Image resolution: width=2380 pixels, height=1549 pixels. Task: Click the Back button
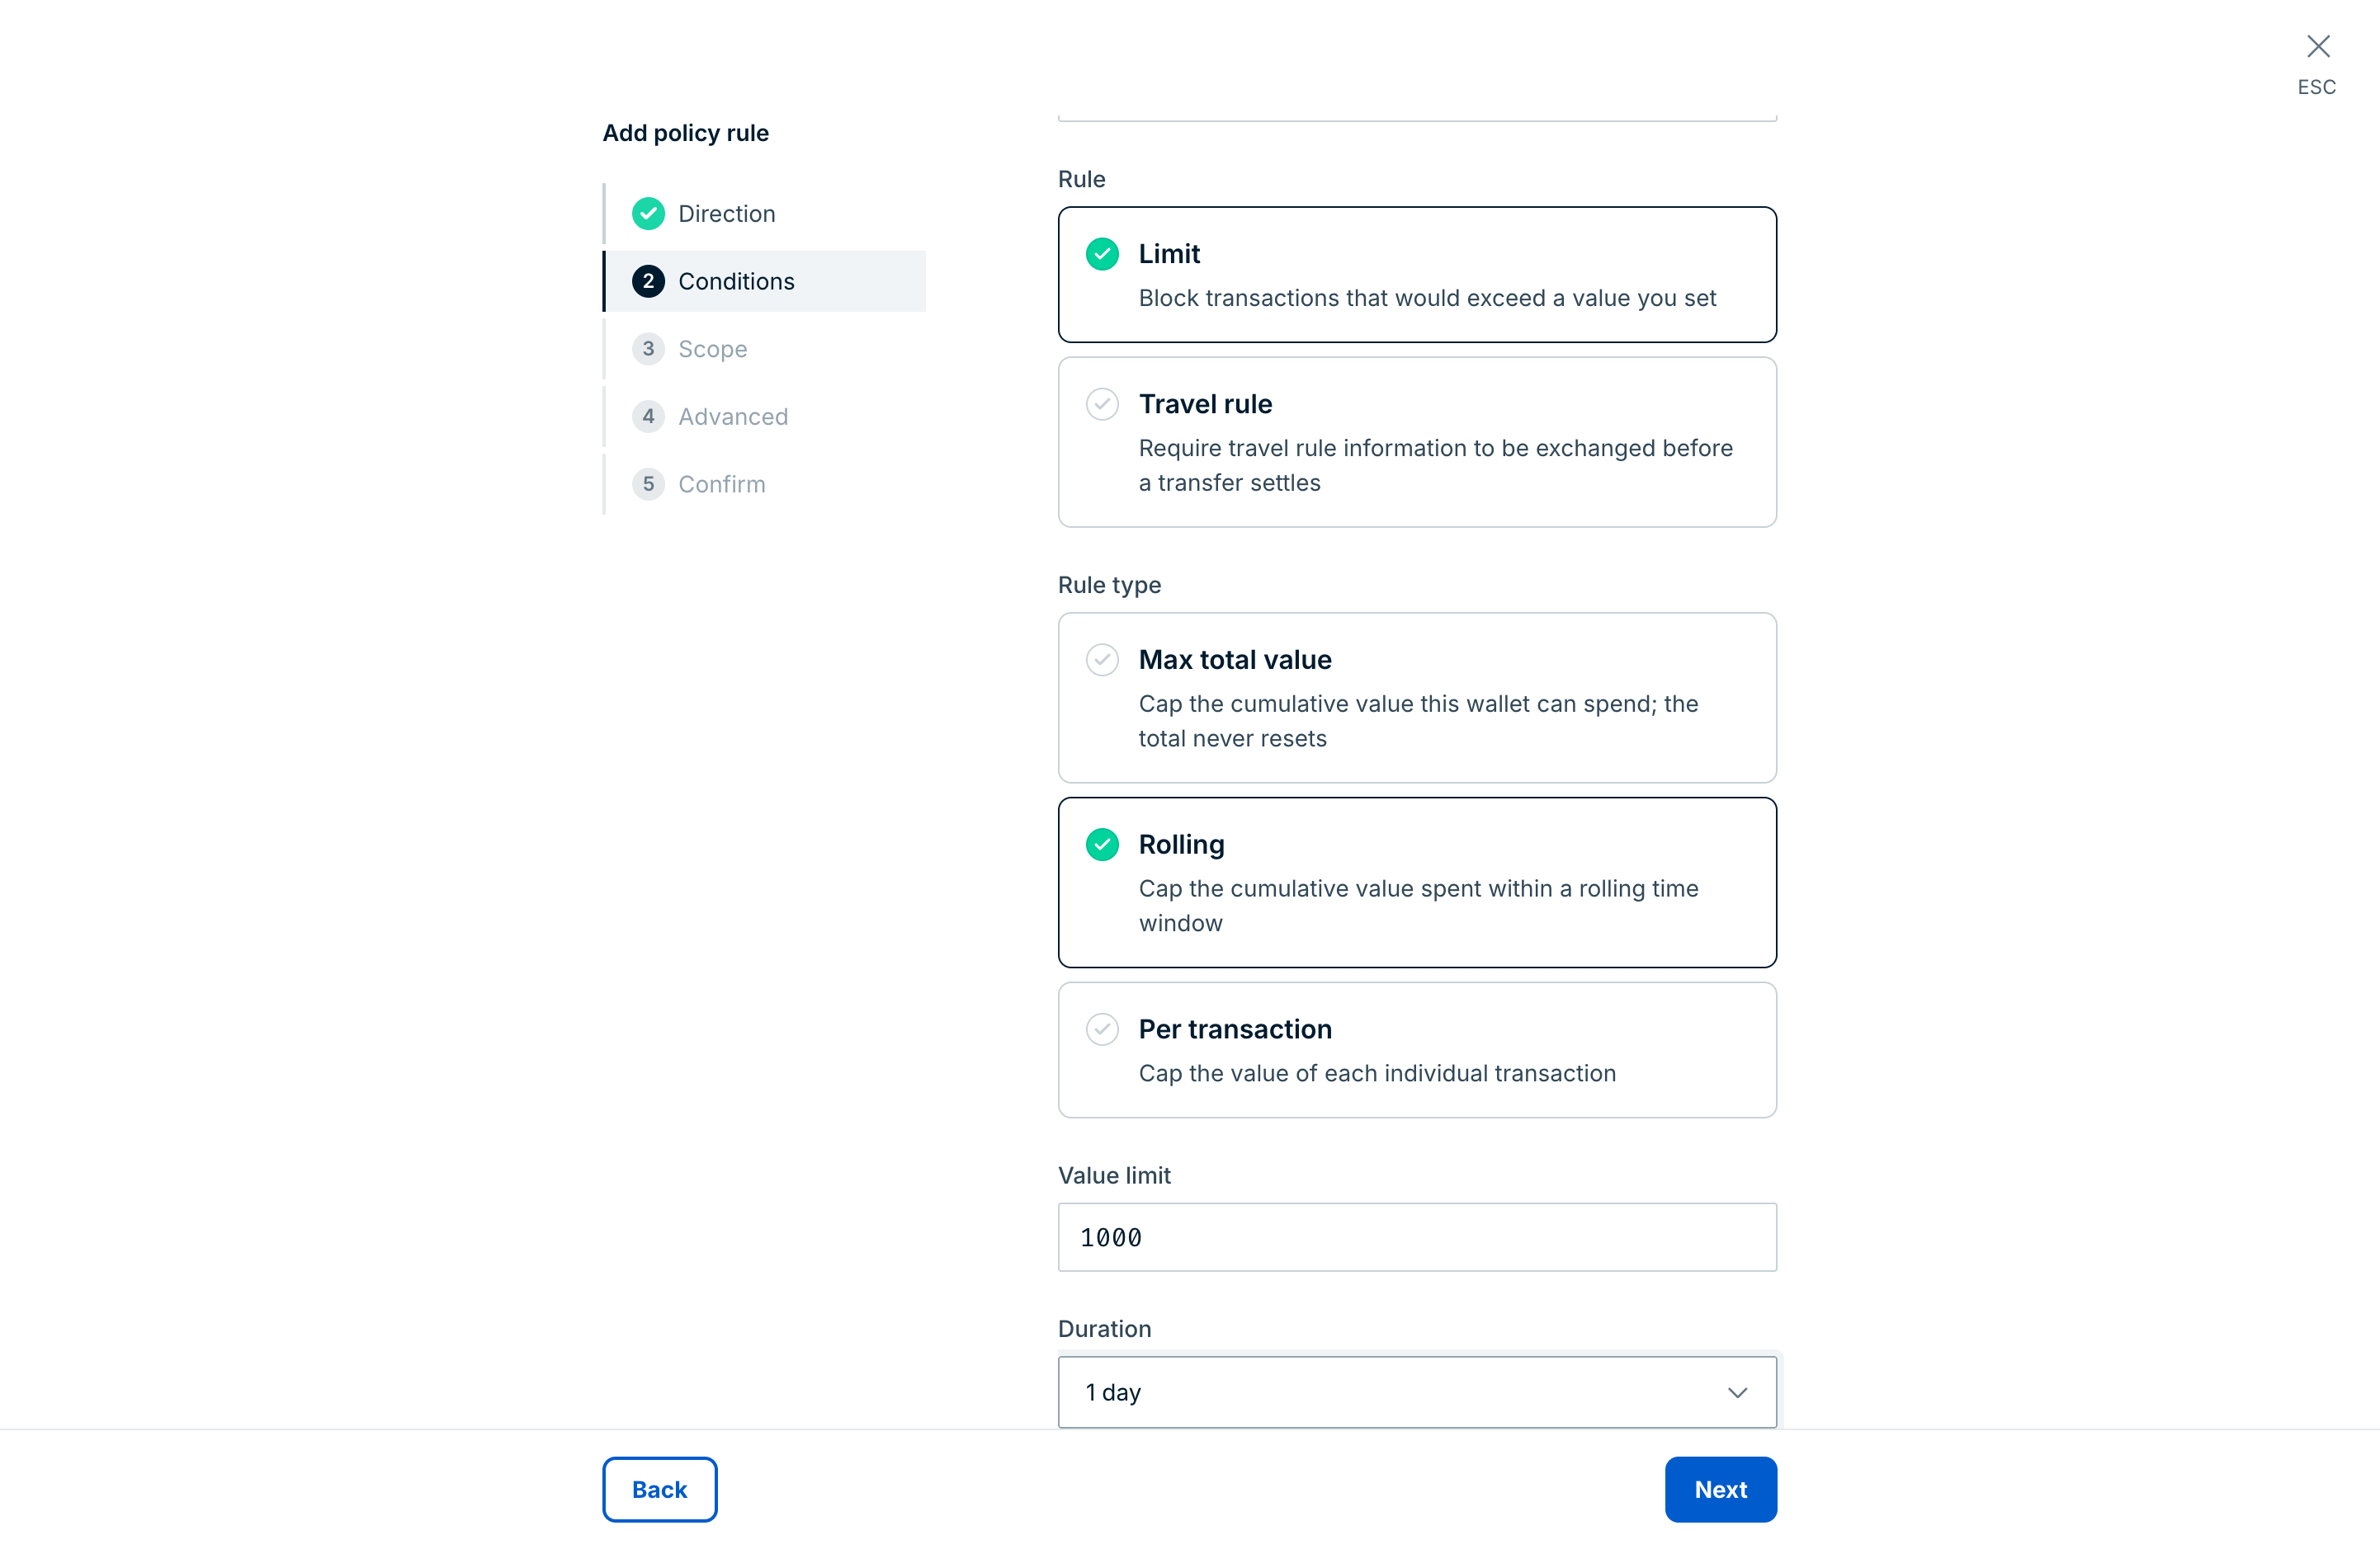click(x=660, y=1489)
